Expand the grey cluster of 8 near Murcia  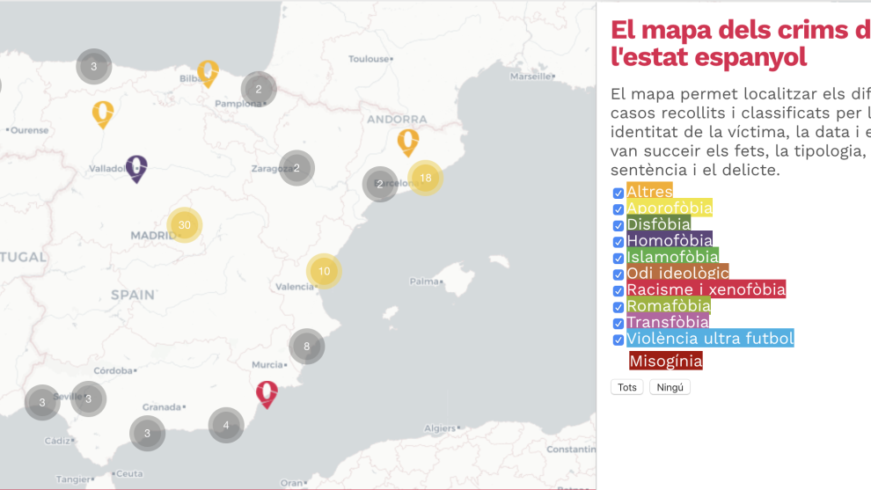[x=306, y=347]
